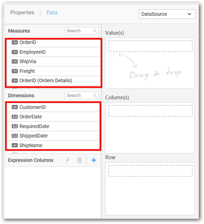The height and width of the screenshot is (224, 204).
Task: Click the numeric icon beside OrderID
Action: pyautogui.click(x=15, y=43)
